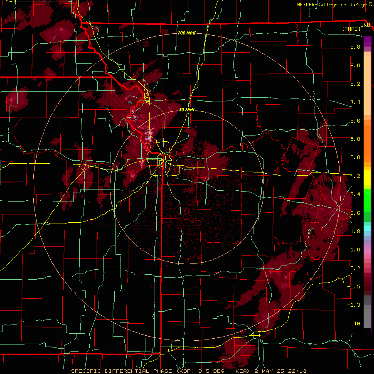Click the -1.3 scale value
The height and width of the screenshot is (374, 374).
coord(354,305)
